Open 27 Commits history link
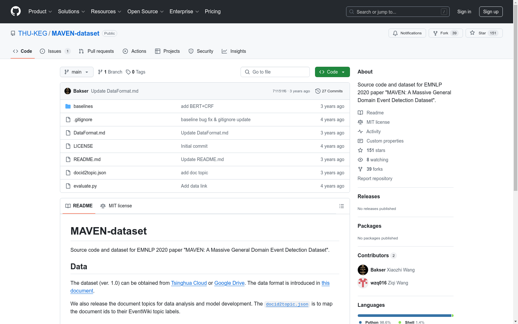This screenshot has height=324, width=518. 329,91
